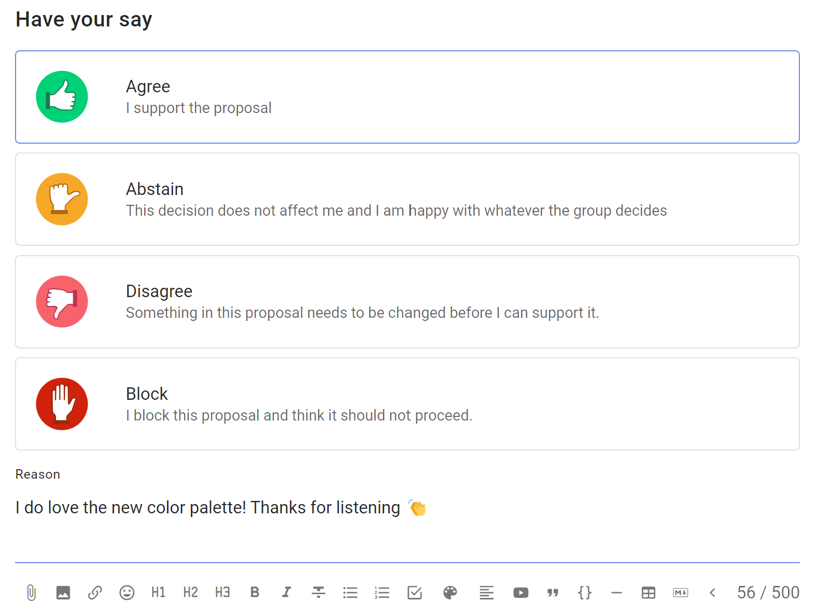The image size is (817, 615).
Task: Switch to Markdown editing mode
Action: pyautogui.click(x=681, y=592)
